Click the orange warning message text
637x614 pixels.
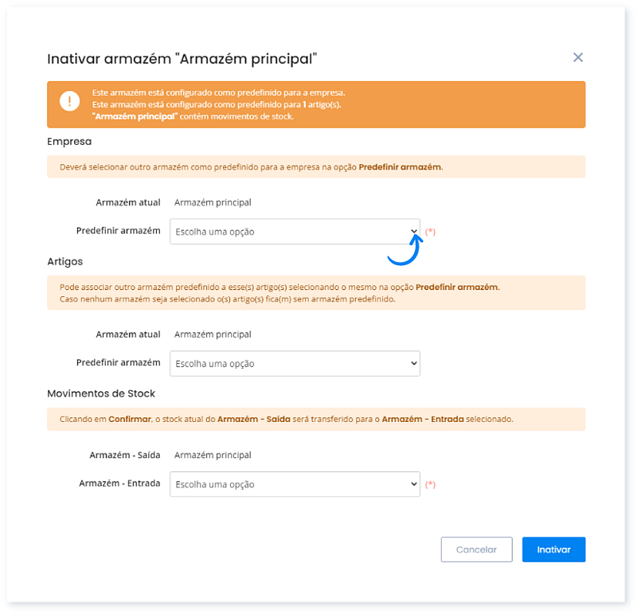tap(219, 104)
